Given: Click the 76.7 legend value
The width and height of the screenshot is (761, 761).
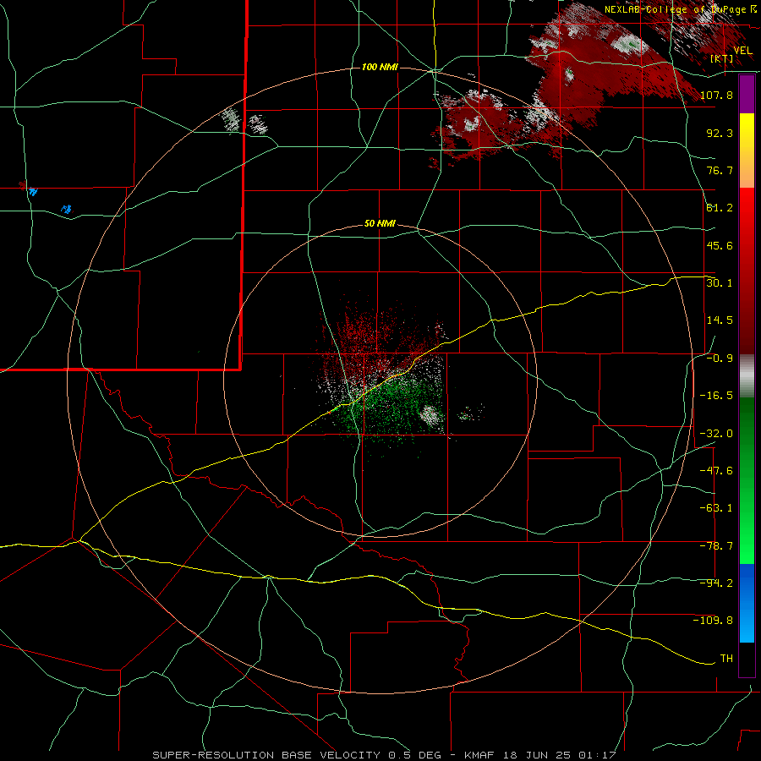Looking at the screenshot, I should [x=720, y=170].
